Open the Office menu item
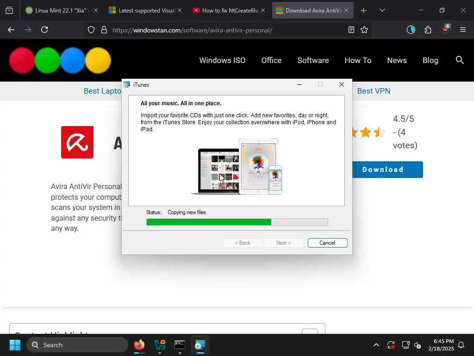The height and width of the screenshot is (356, 474). click(x=271, y=60)
